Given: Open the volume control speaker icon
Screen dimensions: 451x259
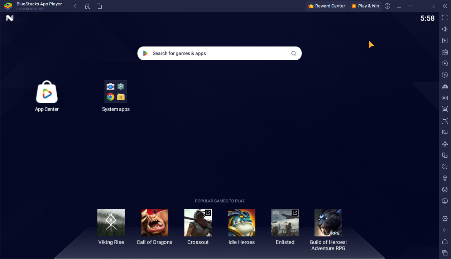Looking at the screenshot, I should coord(445,29).
